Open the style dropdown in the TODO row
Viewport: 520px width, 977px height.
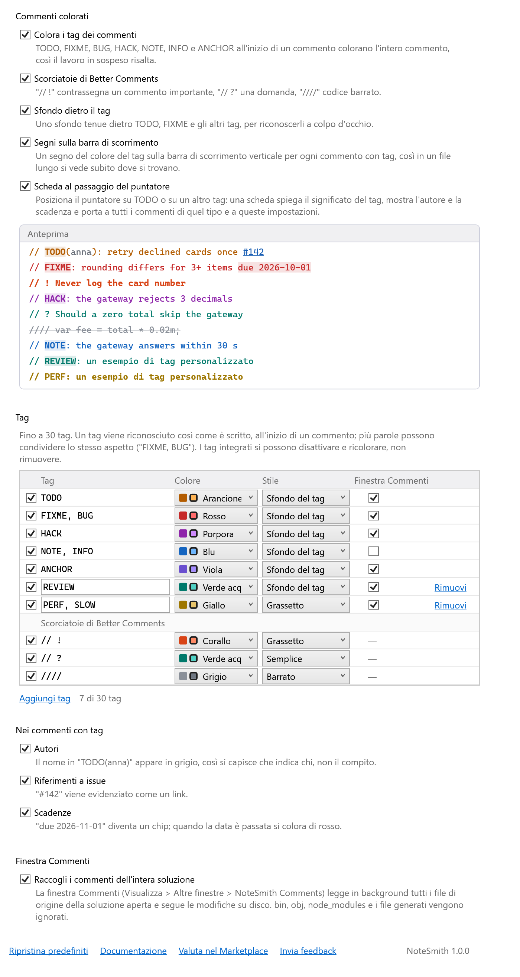(306, 498)
